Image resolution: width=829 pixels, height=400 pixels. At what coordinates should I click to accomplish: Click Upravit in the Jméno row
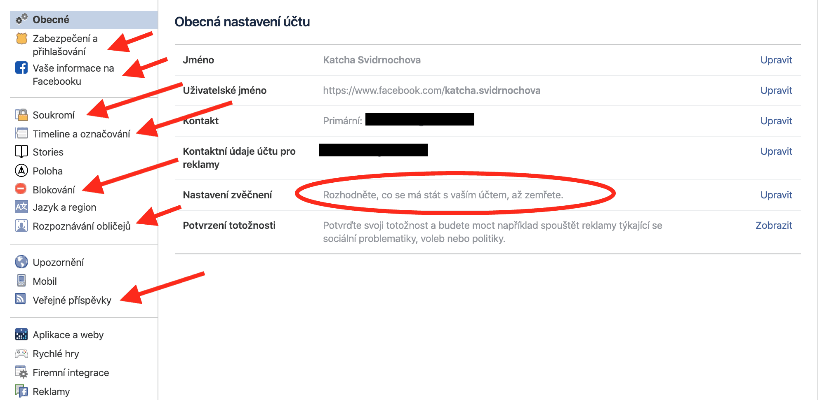coord(776,60)
